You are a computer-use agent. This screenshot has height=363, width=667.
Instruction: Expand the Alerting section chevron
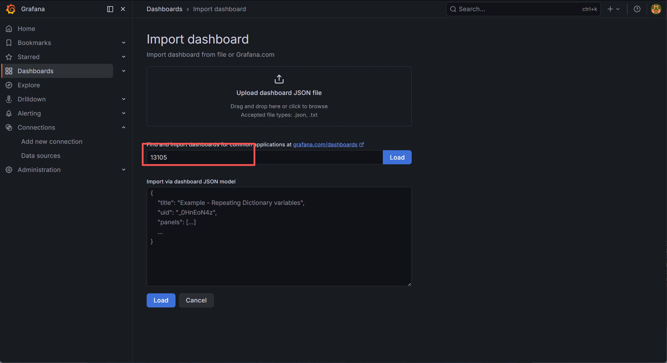click(x=124, y=113)
